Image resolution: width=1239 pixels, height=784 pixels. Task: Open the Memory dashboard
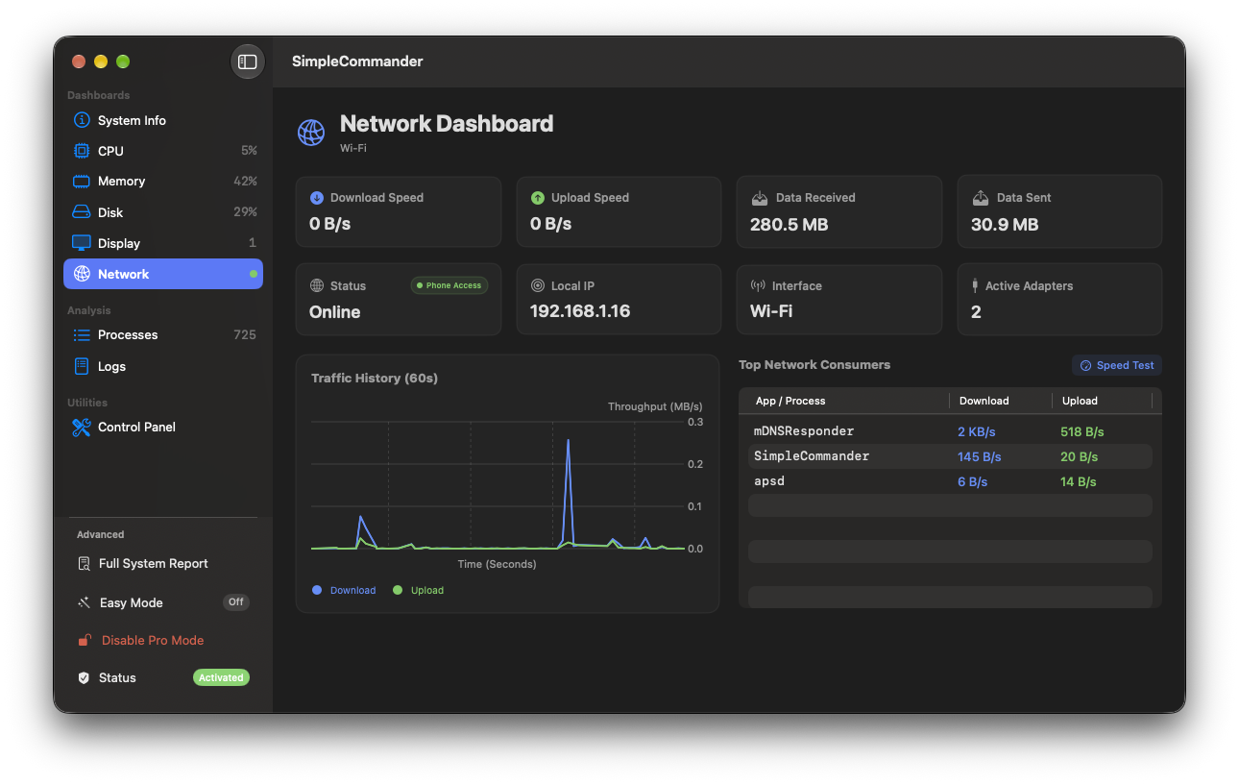pos(163,182)
